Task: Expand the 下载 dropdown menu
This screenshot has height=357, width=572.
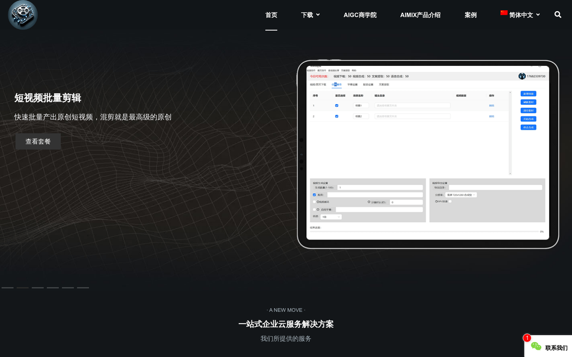Action: tap(310, 15)
